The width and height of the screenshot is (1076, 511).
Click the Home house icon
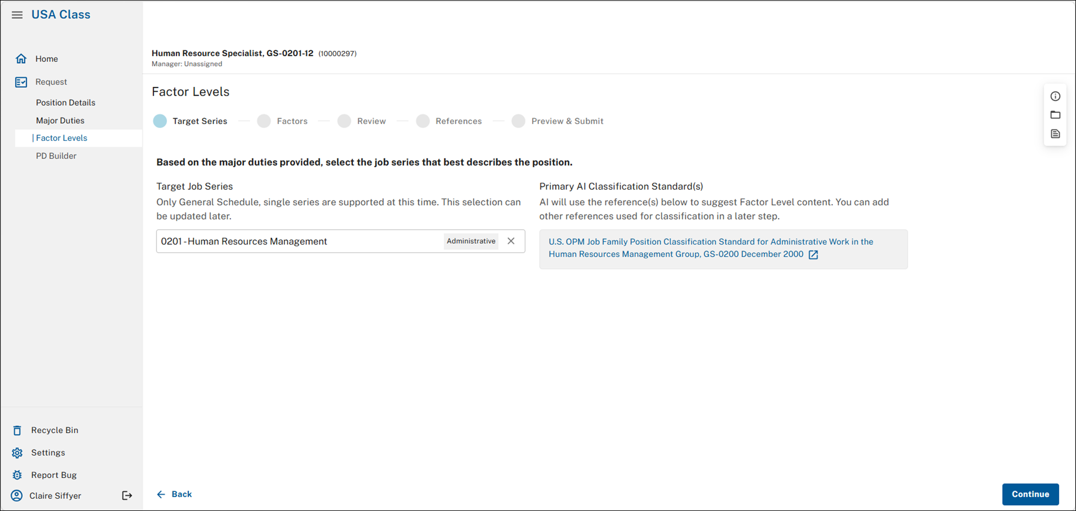(x=21, y=58)
